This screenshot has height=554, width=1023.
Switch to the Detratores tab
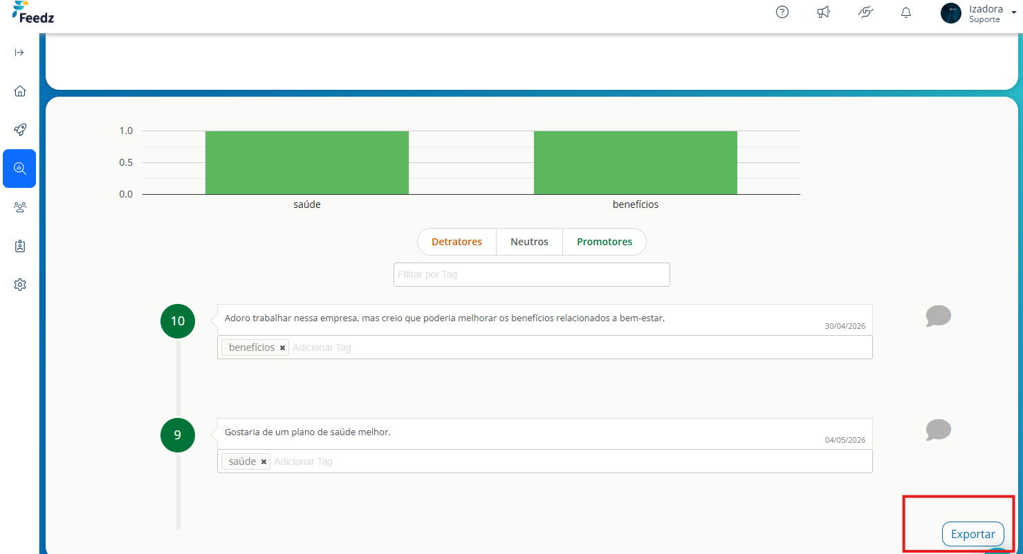coord(457,242)
